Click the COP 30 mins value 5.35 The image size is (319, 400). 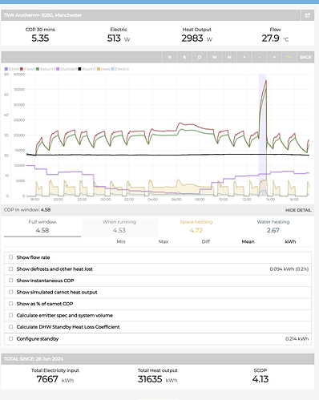click(40, 38)
